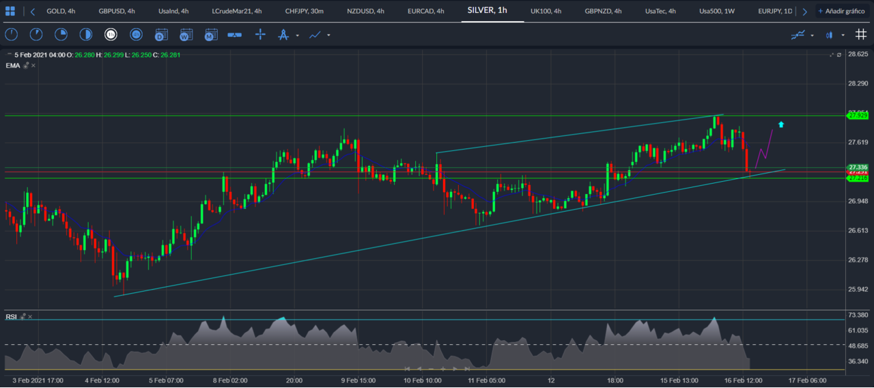This screenshot has height=388, width=874.
Task: Switch to the 4h timeframe
Action: click(136, 35)
